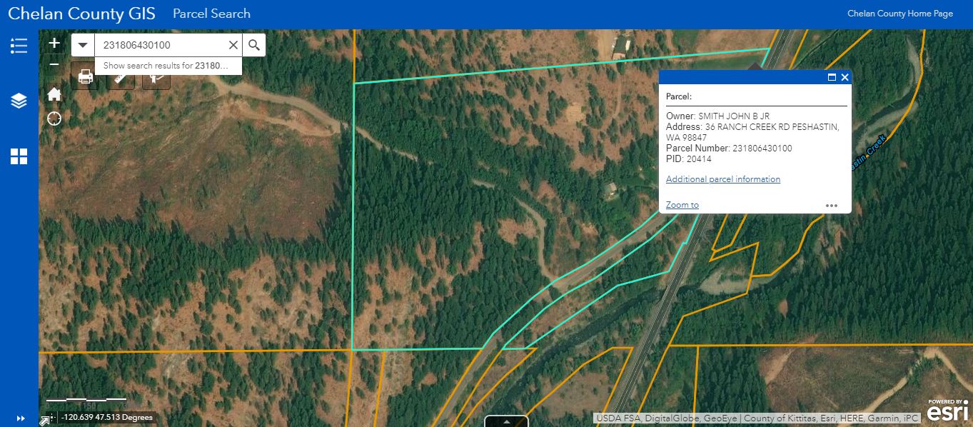This screenshot has height=427, width=973.
Task: Open Additional parcel information link
Action: tap(723, 179)
